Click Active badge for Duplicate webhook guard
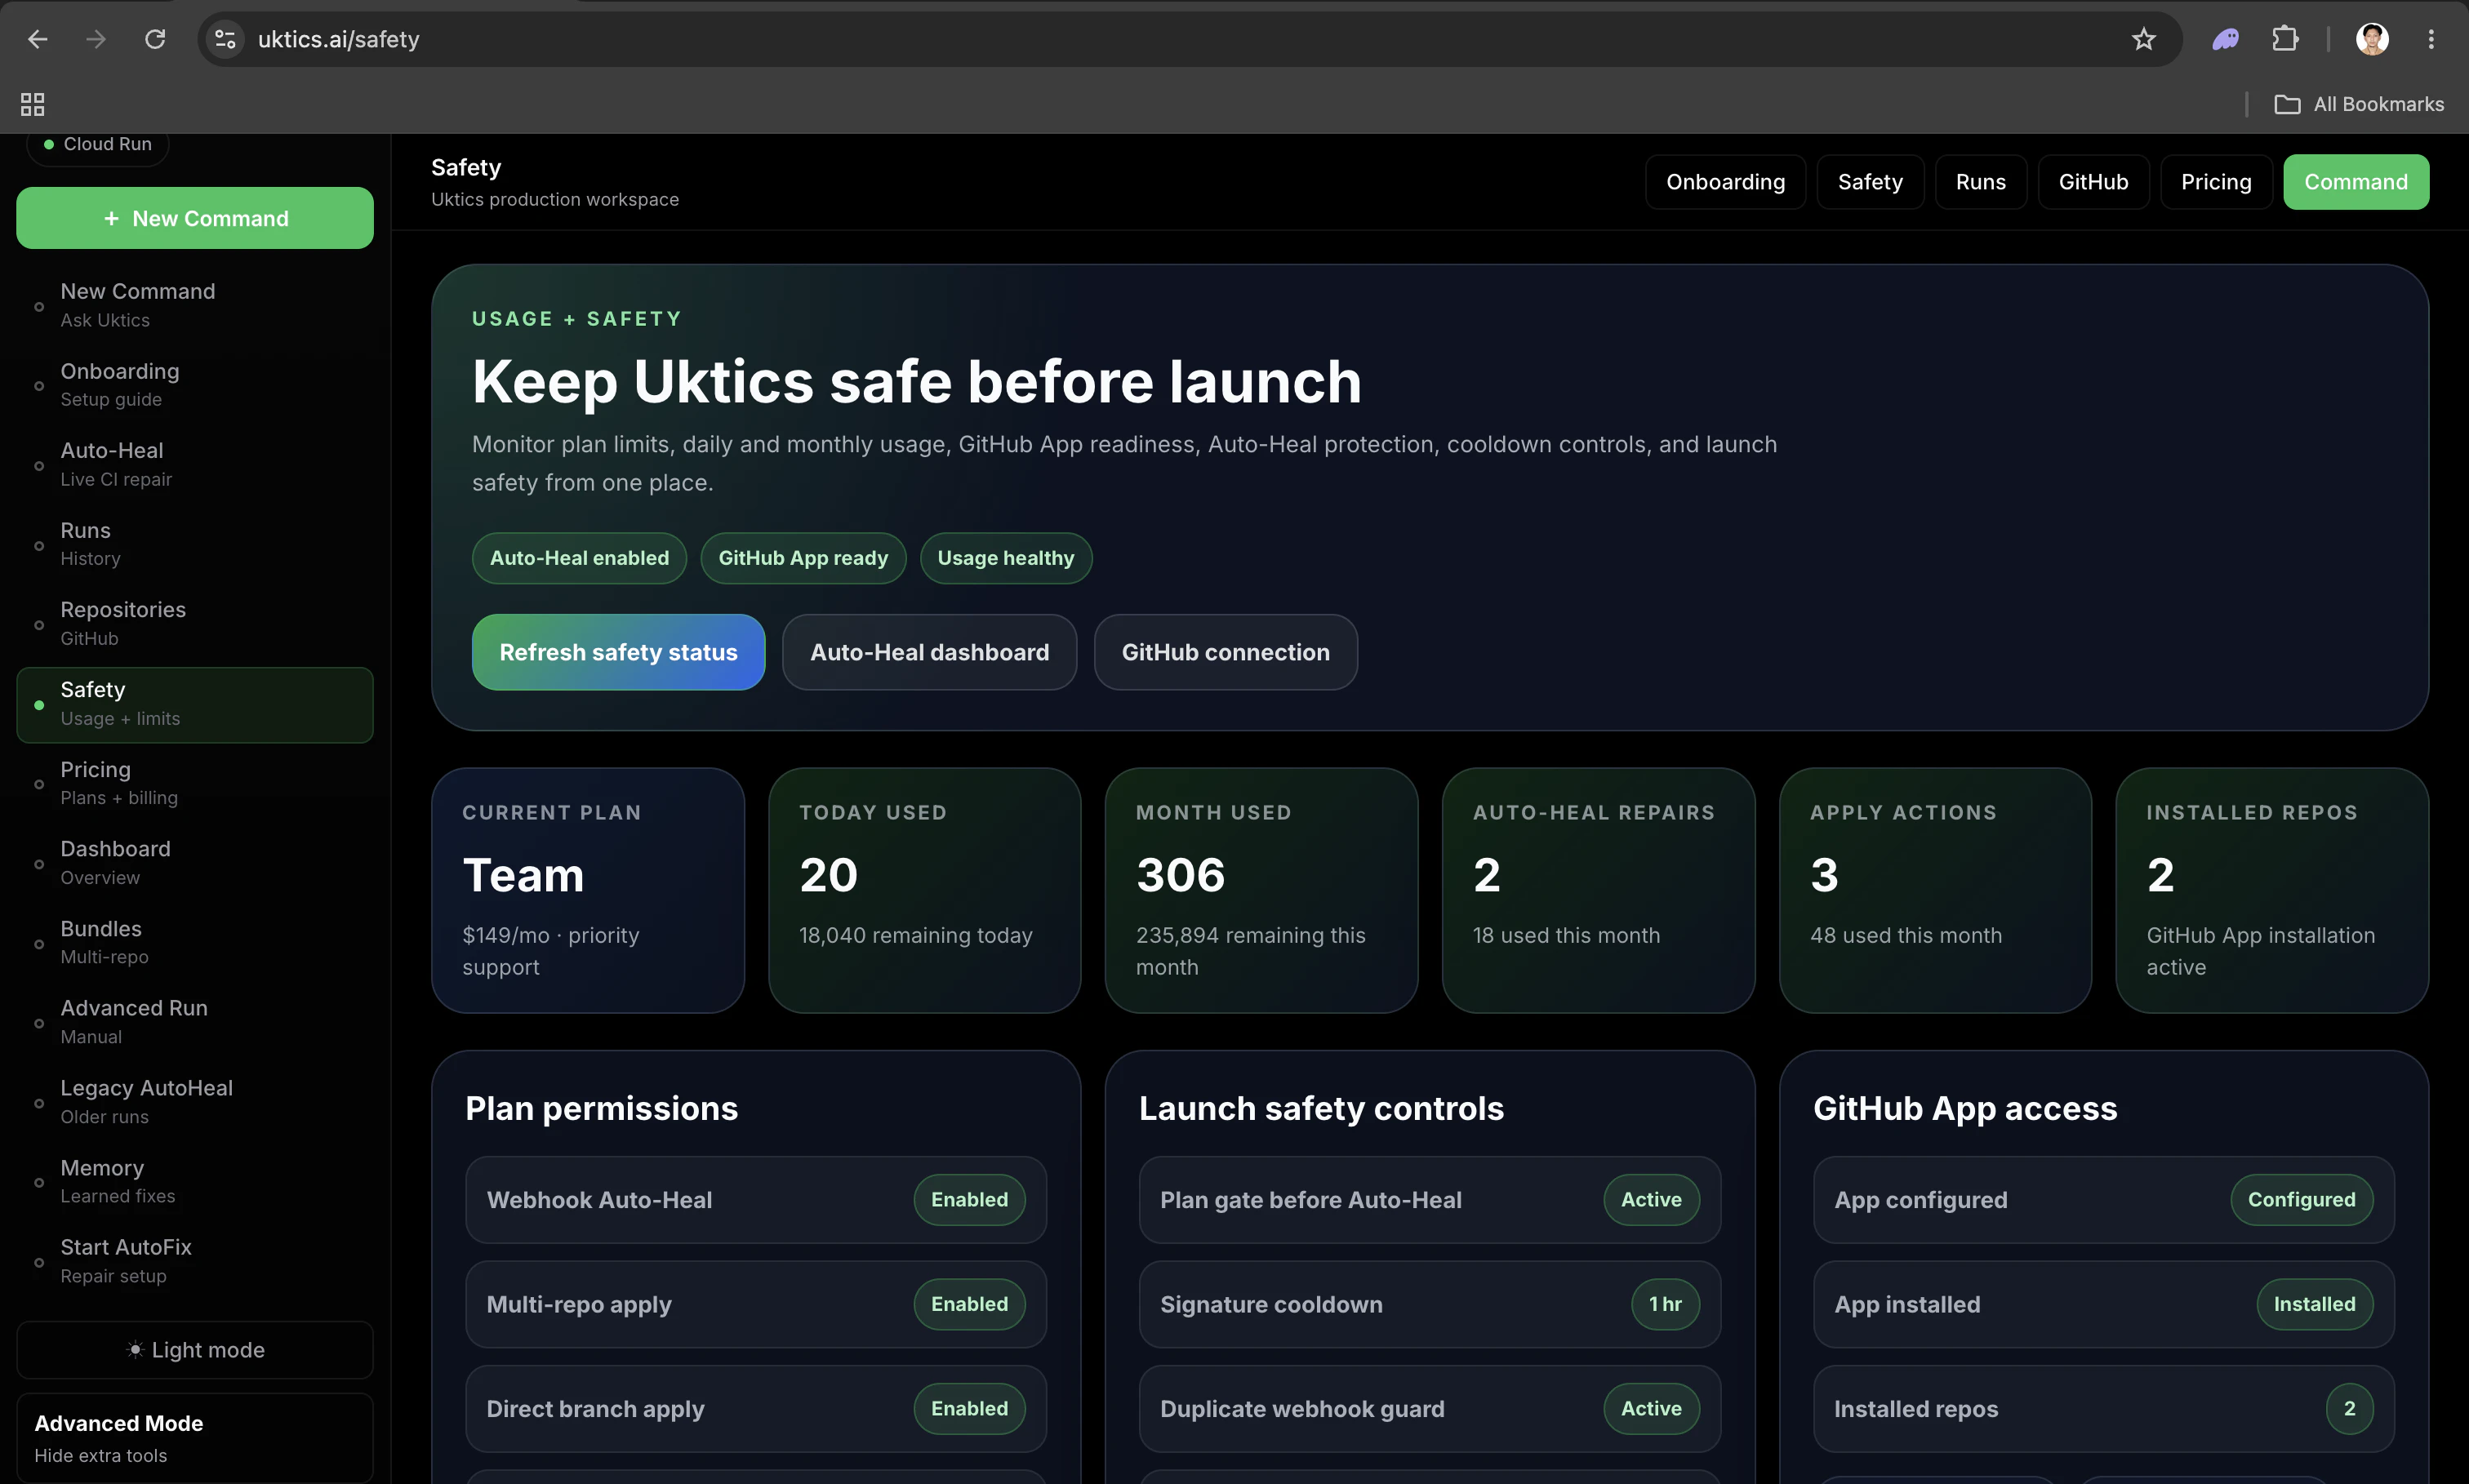 coord(1651,1409)
